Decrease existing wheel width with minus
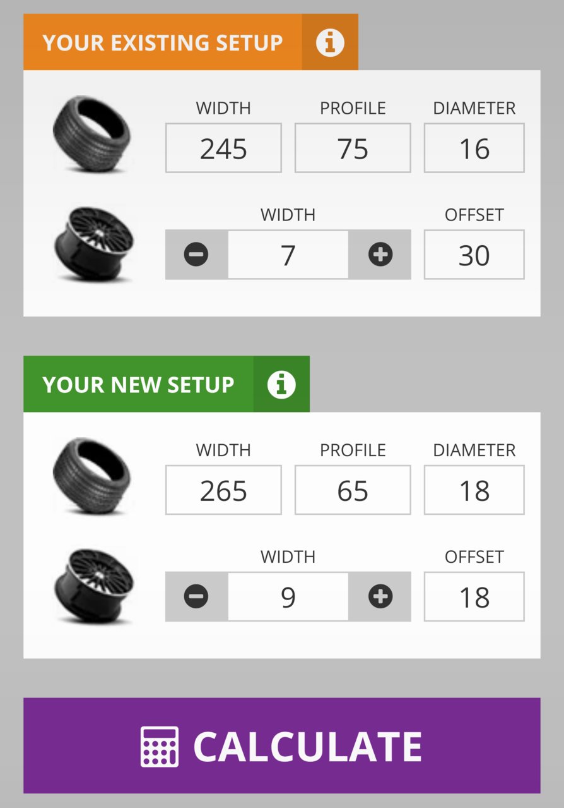The height and width of the screenshot is (808, 564). click(196, 255)
